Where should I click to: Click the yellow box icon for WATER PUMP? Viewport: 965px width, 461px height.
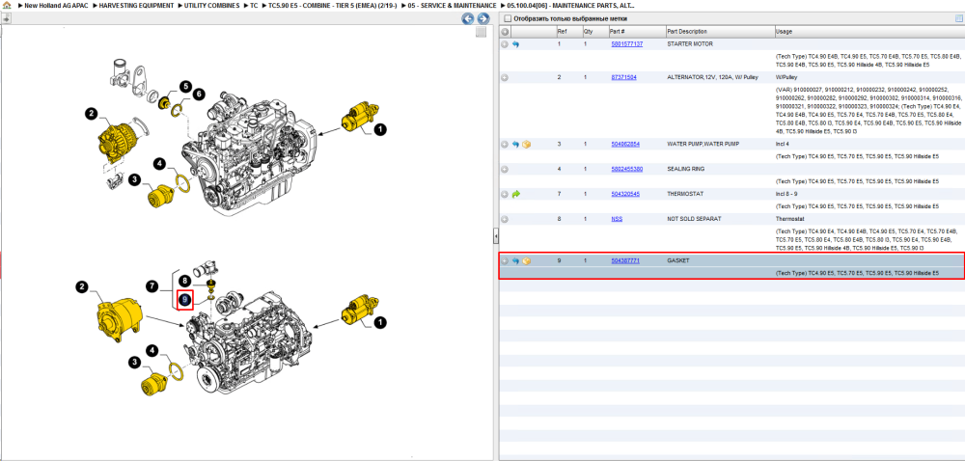click(x=526, y=145)
